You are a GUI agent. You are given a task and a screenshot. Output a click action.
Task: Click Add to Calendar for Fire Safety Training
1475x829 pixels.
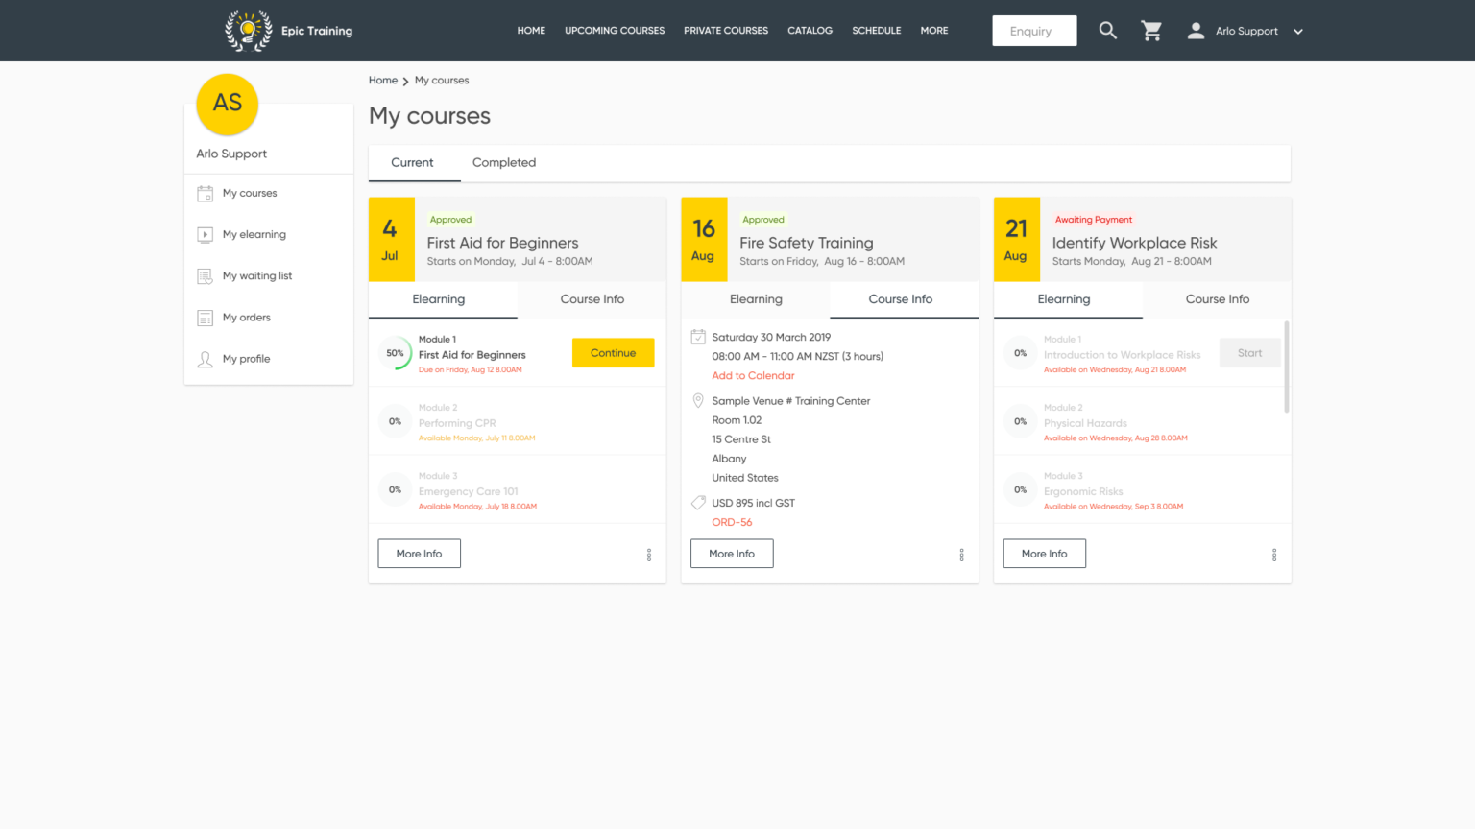click(753, 375)
